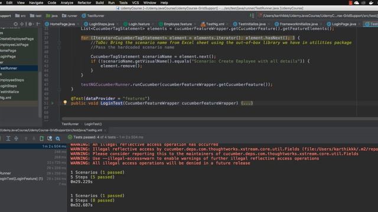The image size is (378, 212).
Task: Click LoginTest() in editor bottom breadcrumb
Action: click(x=93, y=124)
